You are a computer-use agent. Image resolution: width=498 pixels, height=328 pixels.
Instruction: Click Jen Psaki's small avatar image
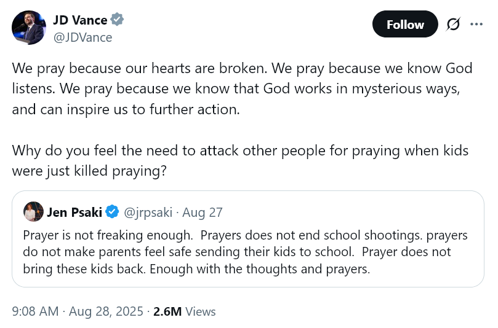coord(33,212)
